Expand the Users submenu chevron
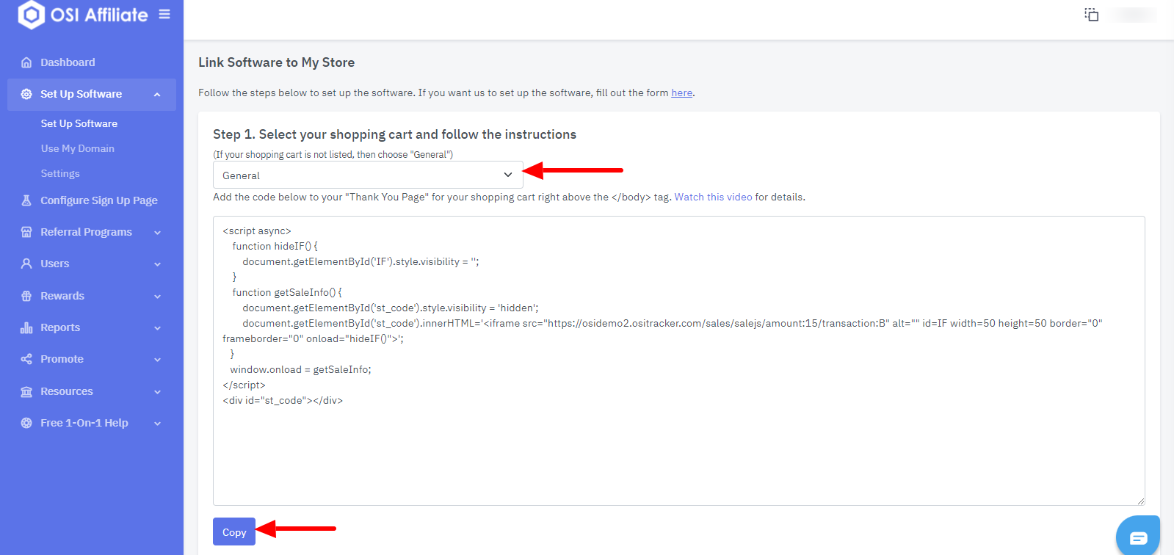 pos(157,264)
